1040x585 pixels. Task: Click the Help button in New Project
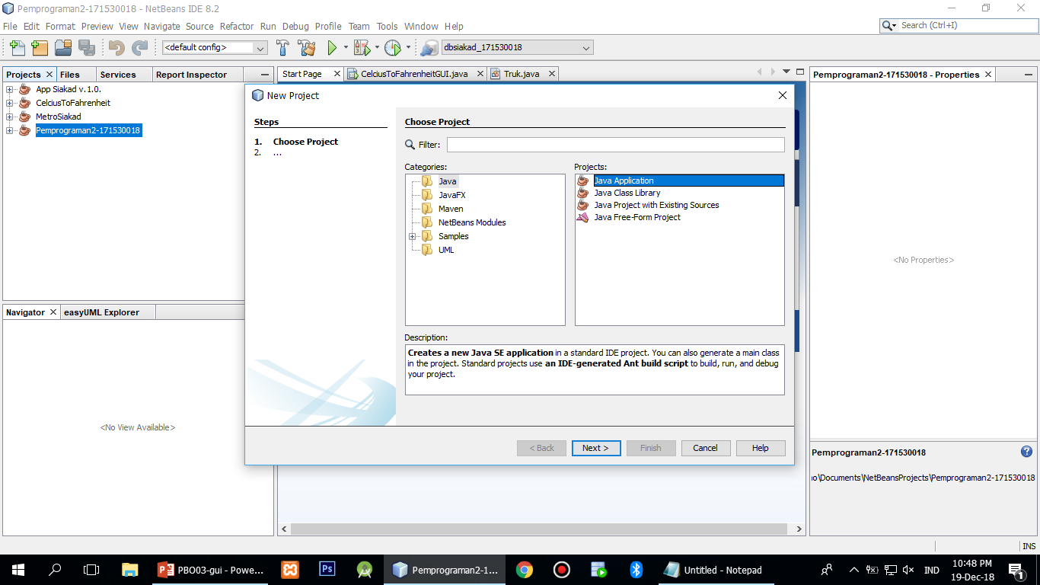coord(761,448)
